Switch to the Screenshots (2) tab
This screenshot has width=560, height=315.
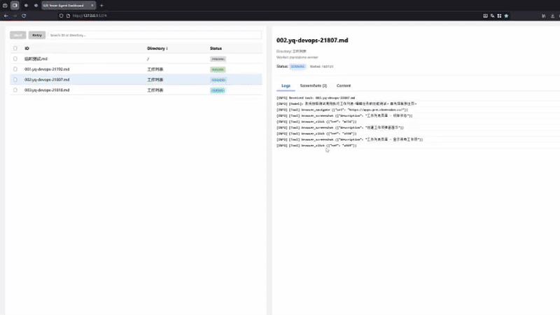pyautogui.click(x=313, y=85)
